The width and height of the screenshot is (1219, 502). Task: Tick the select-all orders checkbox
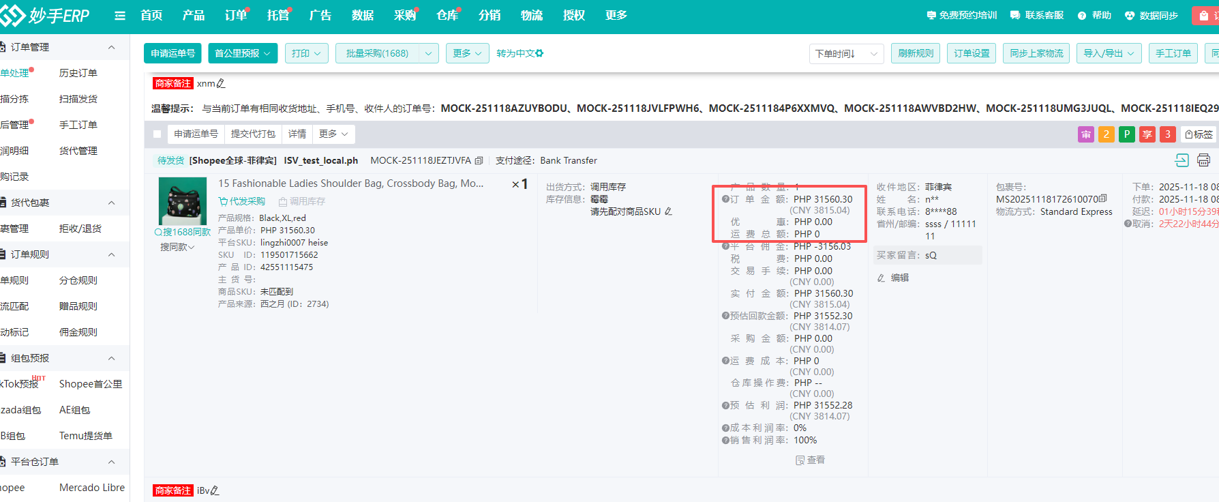(x=157, y=134)
